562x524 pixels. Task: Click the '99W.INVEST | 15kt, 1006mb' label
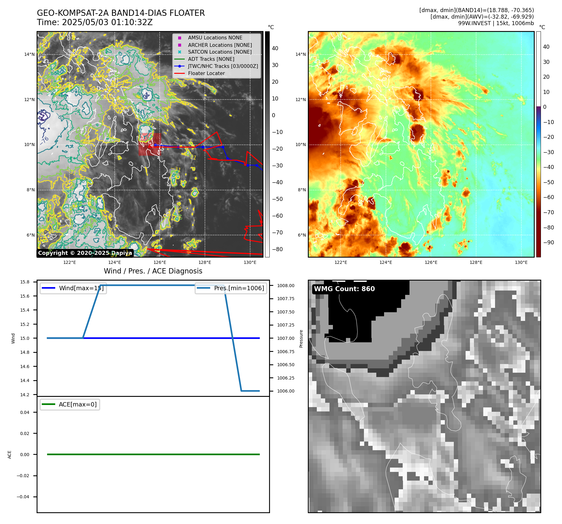(x=496, y=23)
